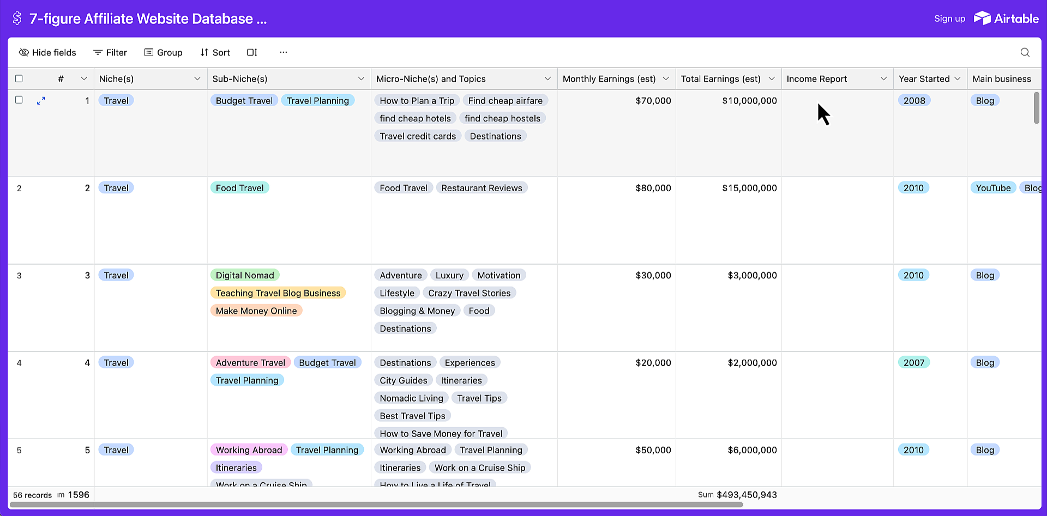
Task: Click the vertical scrollbar thumb
Action: pyautogui.click(x=1037, y=108)
